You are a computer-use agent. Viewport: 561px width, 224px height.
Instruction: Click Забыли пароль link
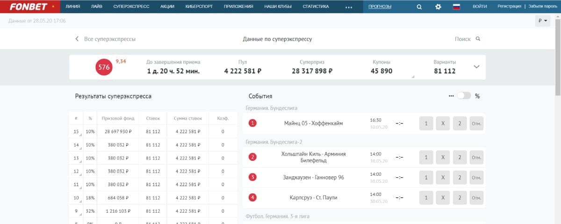(542, 7)
